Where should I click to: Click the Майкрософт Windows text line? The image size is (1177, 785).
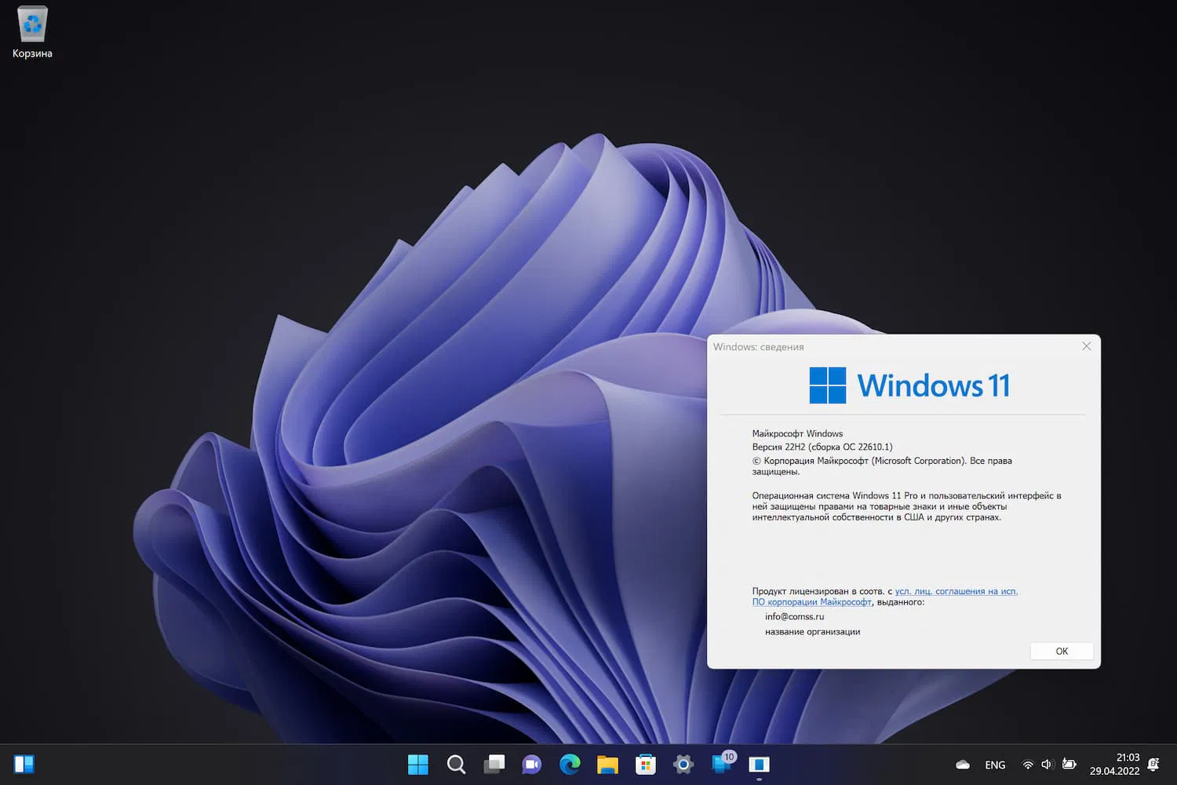coord(797,433)
